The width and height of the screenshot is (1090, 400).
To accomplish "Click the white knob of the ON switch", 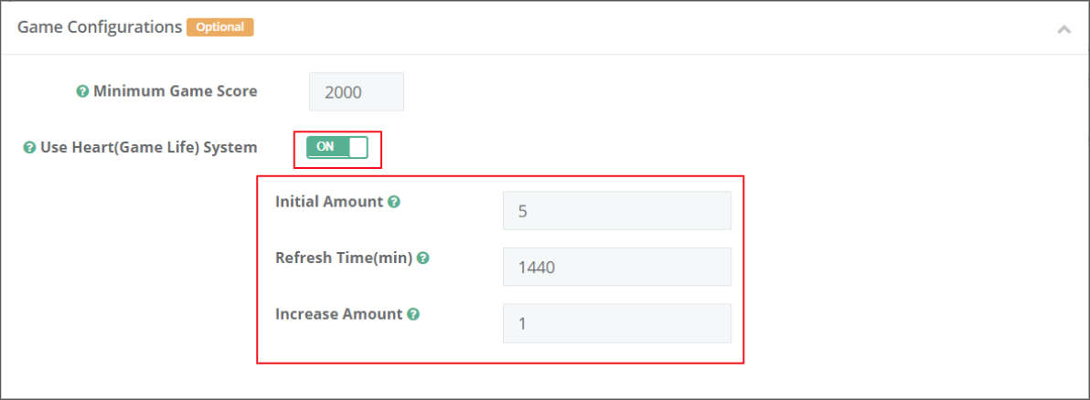I will pos(358,147).
